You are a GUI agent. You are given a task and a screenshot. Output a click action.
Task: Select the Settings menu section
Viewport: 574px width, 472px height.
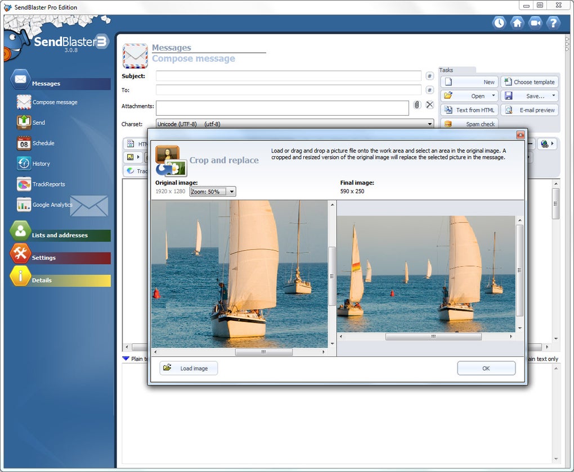tap(60, 257)
